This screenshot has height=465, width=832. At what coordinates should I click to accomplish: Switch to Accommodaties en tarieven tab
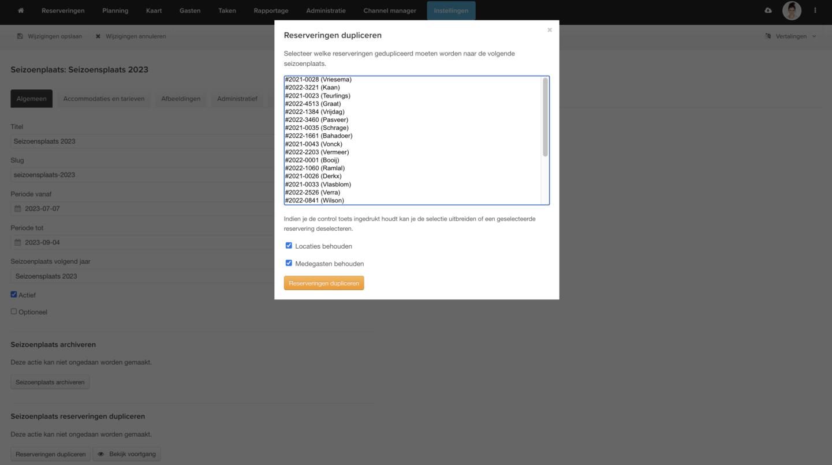104,99
